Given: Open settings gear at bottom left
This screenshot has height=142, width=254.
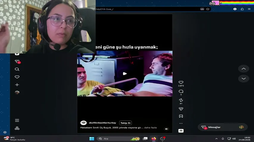Looking at the screenshot, I should 5,132.
